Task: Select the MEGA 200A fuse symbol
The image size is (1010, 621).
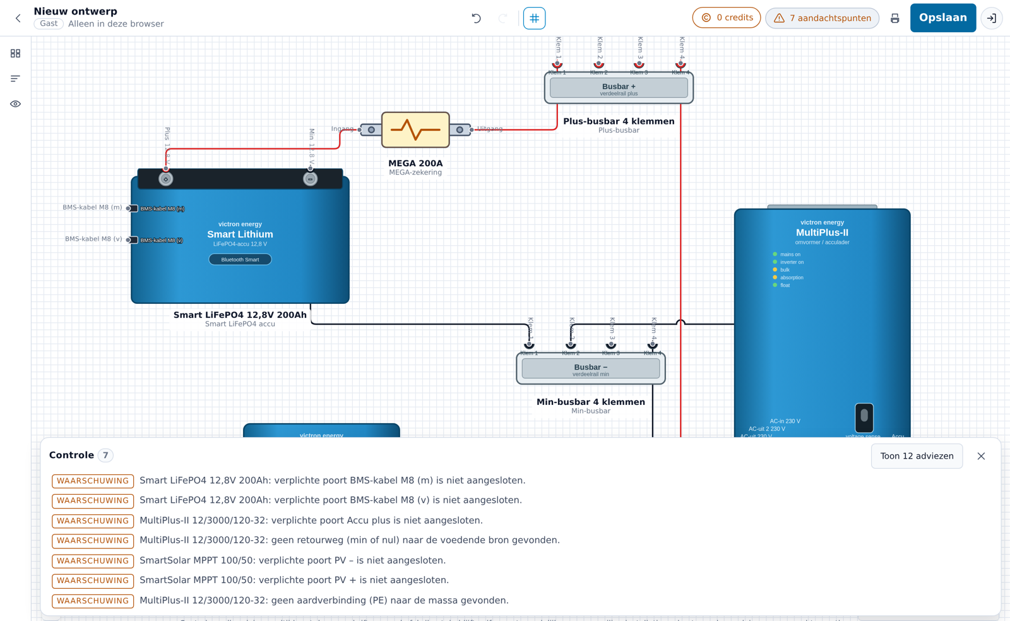Action: pos(415,130)
